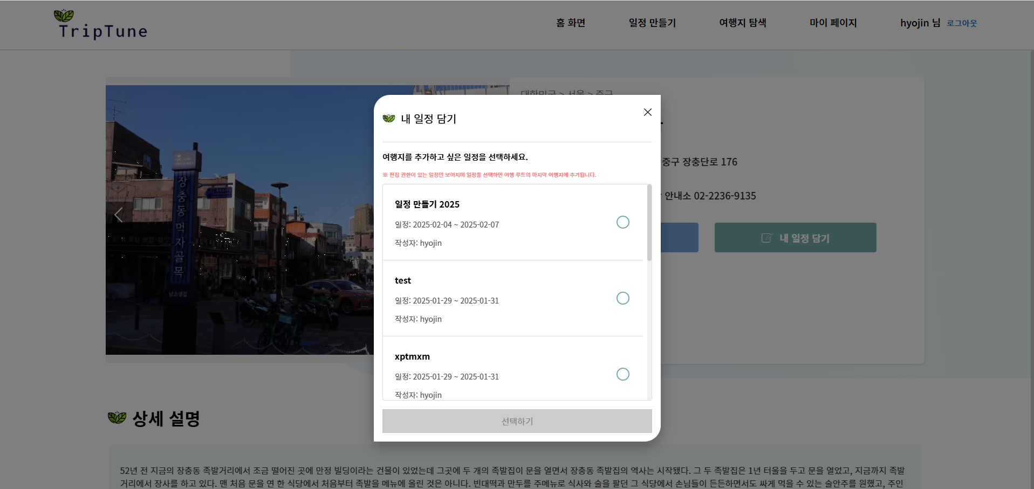
Task: Select the 일정 만들기 2025 radio button
Action: 622,222
